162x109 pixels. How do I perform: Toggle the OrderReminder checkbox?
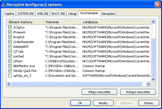coord(10,42)
